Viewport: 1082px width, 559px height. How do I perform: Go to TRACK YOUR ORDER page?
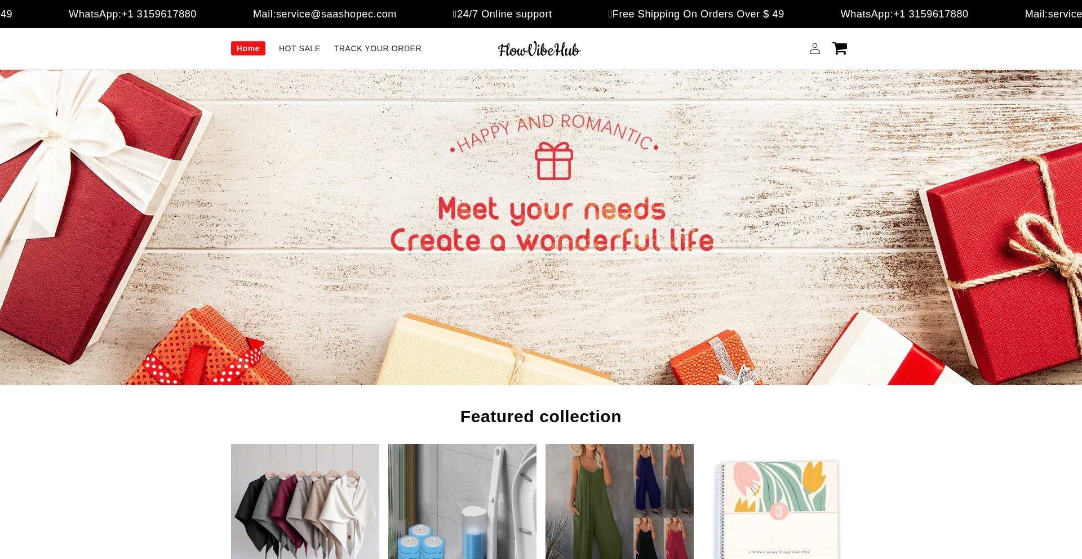point(378,48)
